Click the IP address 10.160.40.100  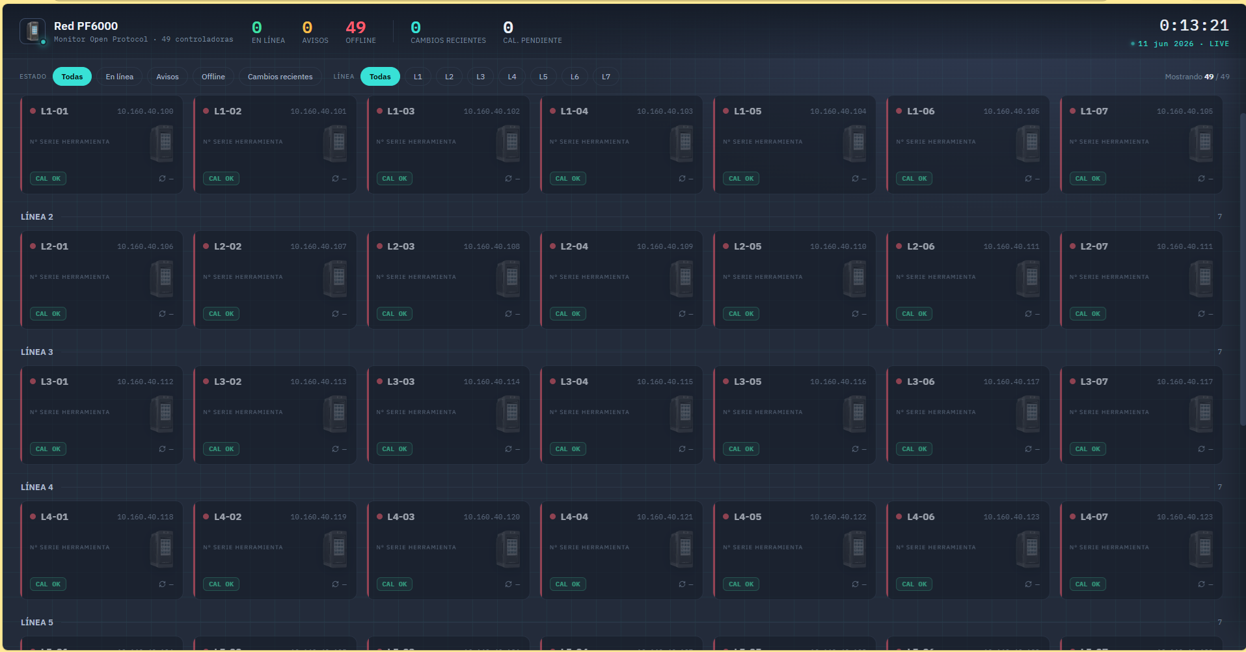(145, 111)
